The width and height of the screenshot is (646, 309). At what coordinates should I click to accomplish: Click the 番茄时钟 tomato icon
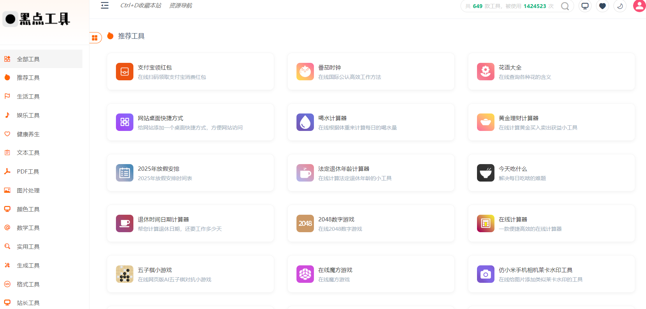click(305, 72)
